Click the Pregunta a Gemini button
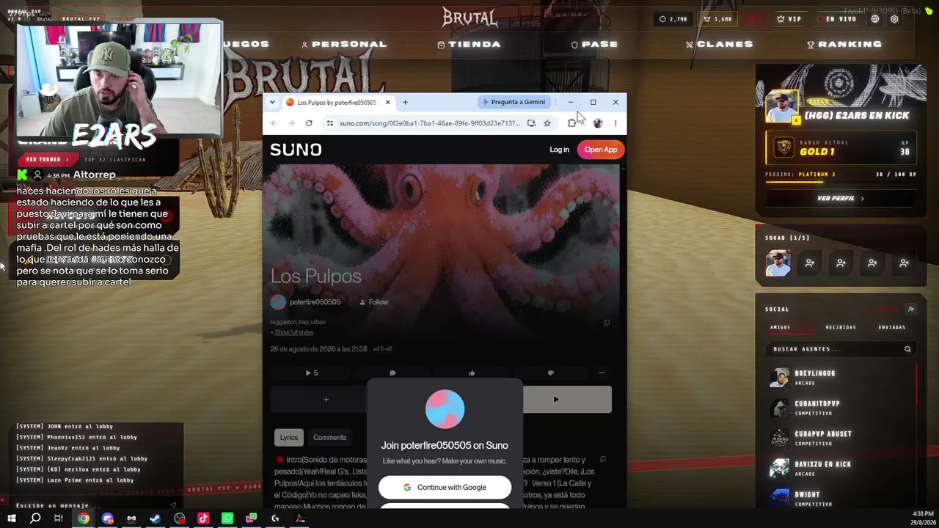Viewport: 939px width, 528px height. [514, 102]
